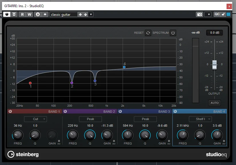Viewport: 236px width, 165px height.
Task: Toggle BAND 1 power button
Action: click(x=10, y=111)
